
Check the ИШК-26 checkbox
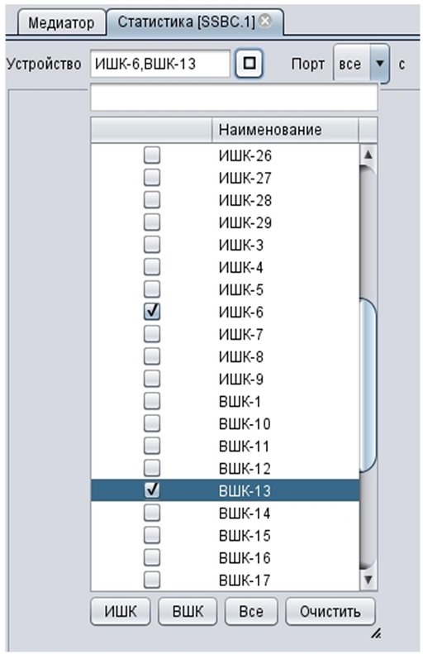click(152, 155)
